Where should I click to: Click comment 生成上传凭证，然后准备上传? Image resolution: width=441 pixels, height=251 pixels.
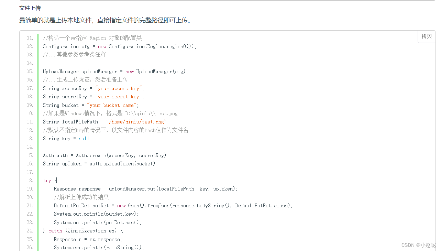tap(85, 80)
